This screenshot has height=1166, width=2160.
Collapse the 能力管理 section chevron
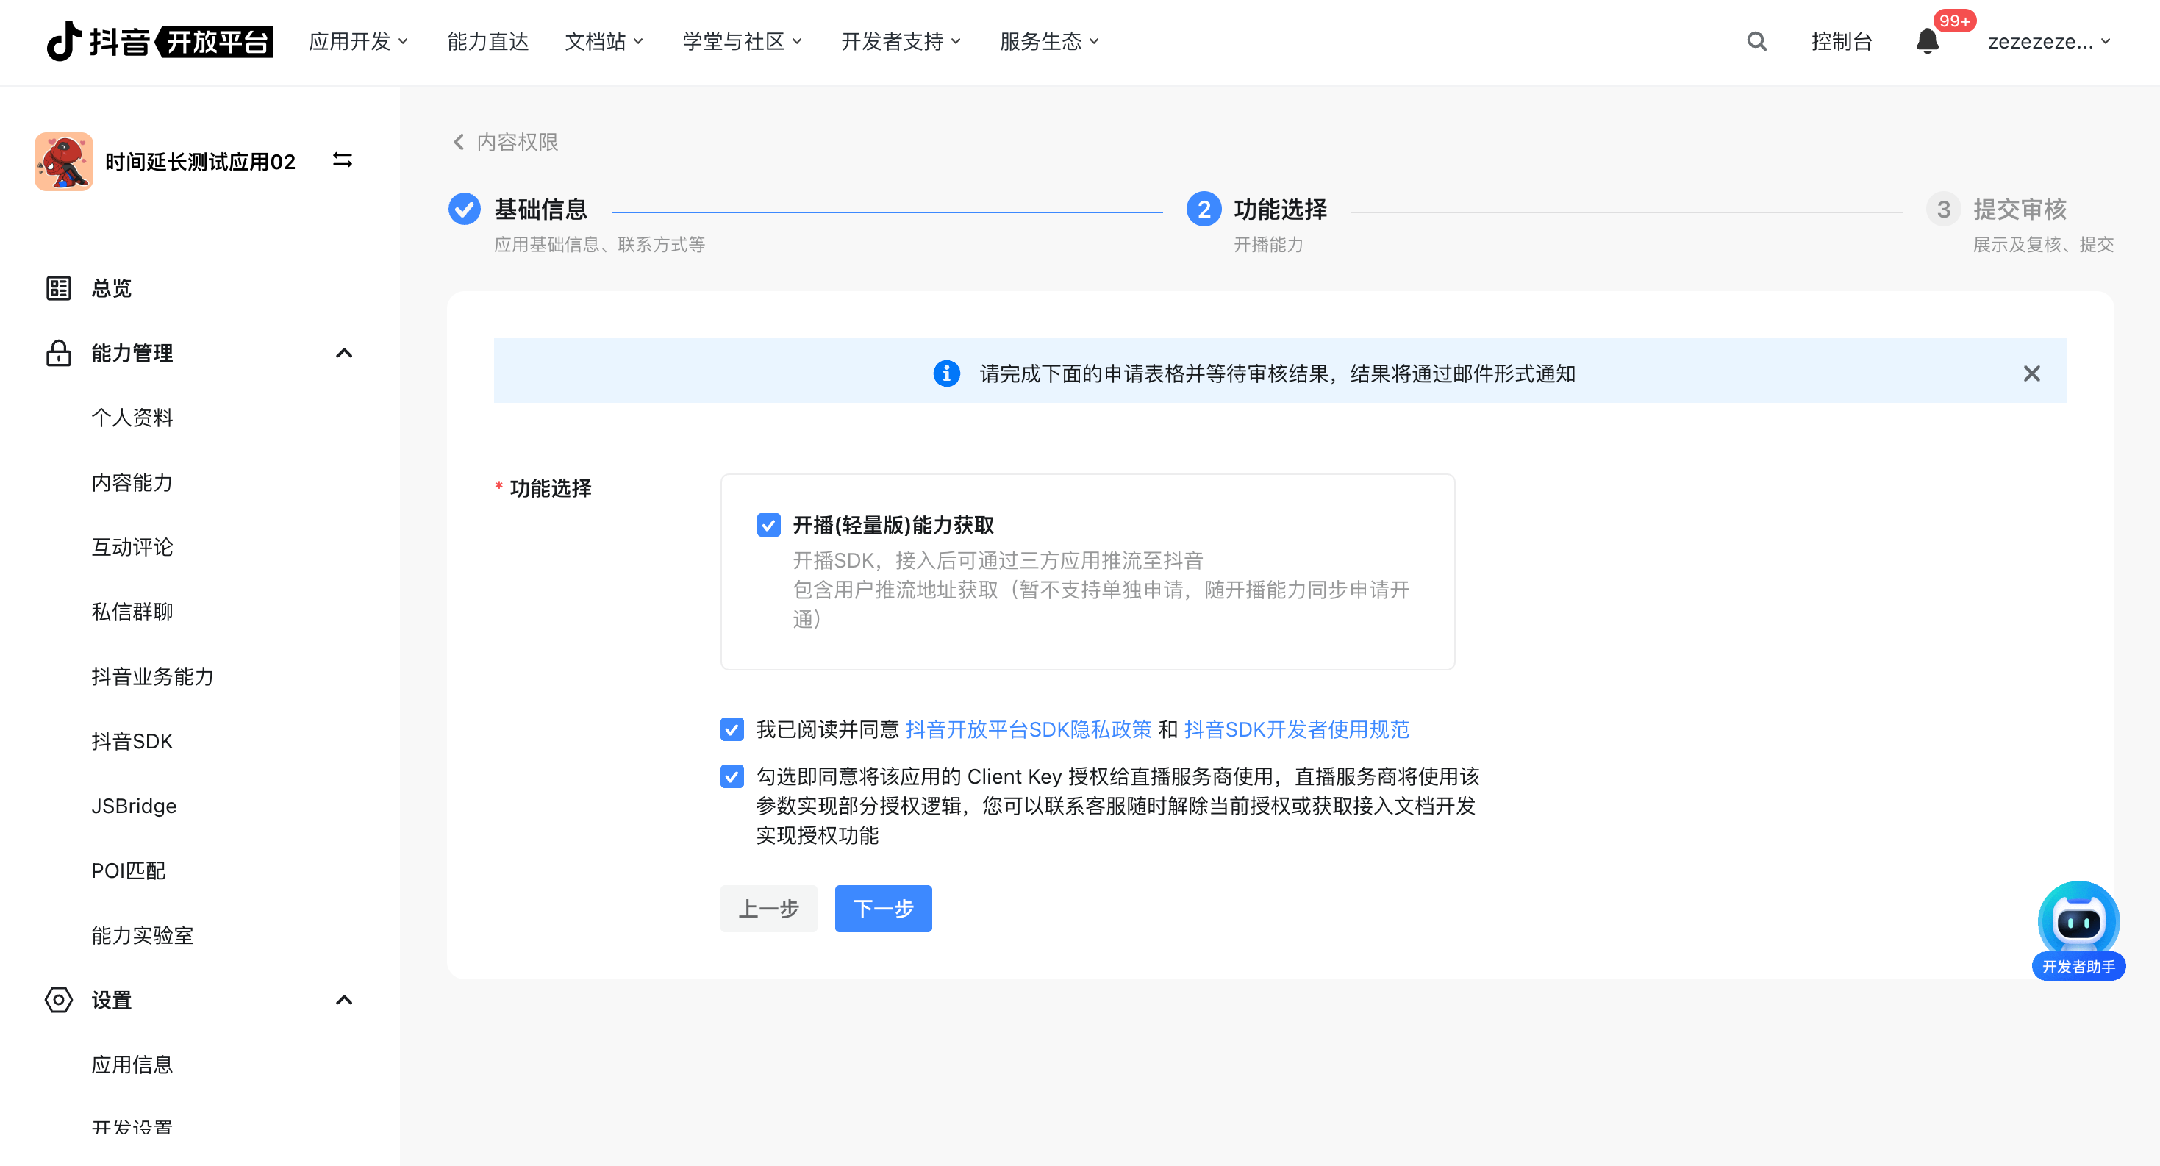[x=344, y=353]
